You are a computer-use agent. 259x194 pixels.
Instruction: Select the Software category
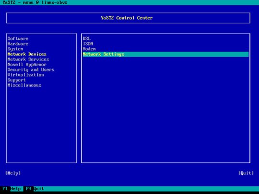tap(18, 39)
